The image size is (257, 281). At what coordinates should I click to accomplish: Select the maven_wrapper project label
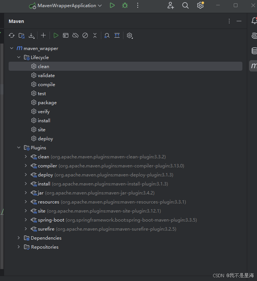[41, 49]
